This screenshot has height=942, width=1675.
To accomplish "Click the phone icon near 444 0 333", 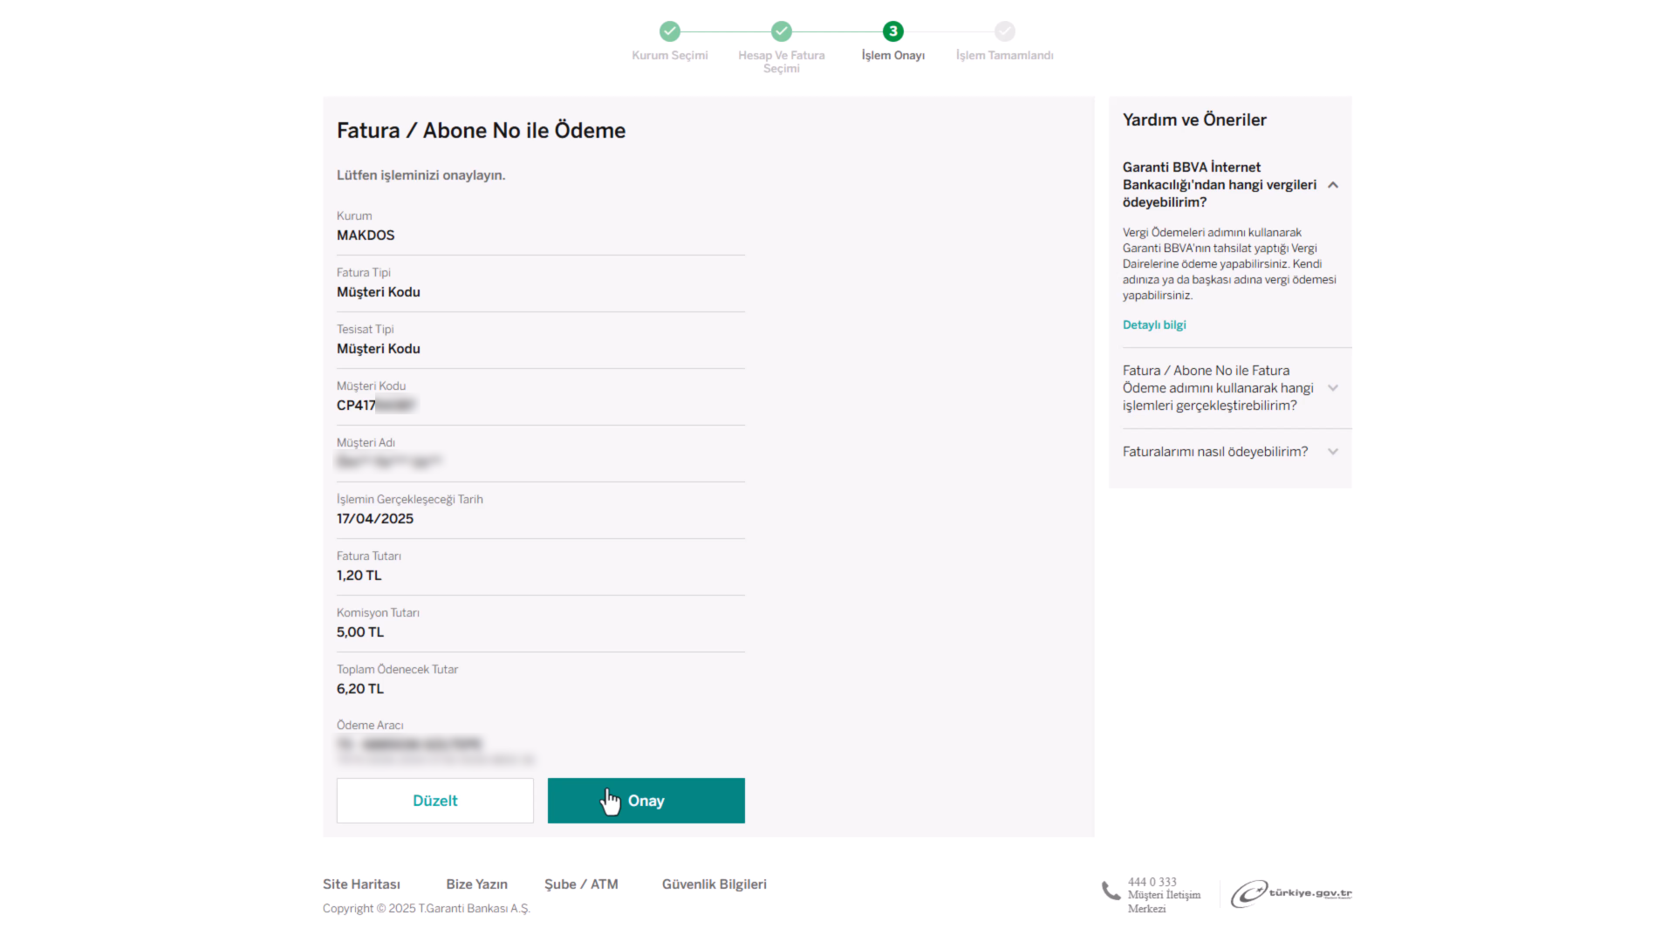I will tap(1111, 891).
